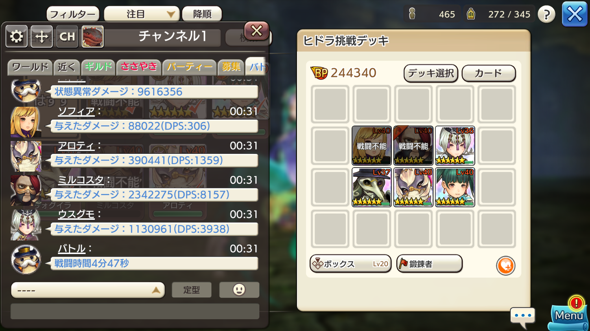Click the デッキ選択 button
The height and width of the screenshot is (331, 590).
point(431,73)
